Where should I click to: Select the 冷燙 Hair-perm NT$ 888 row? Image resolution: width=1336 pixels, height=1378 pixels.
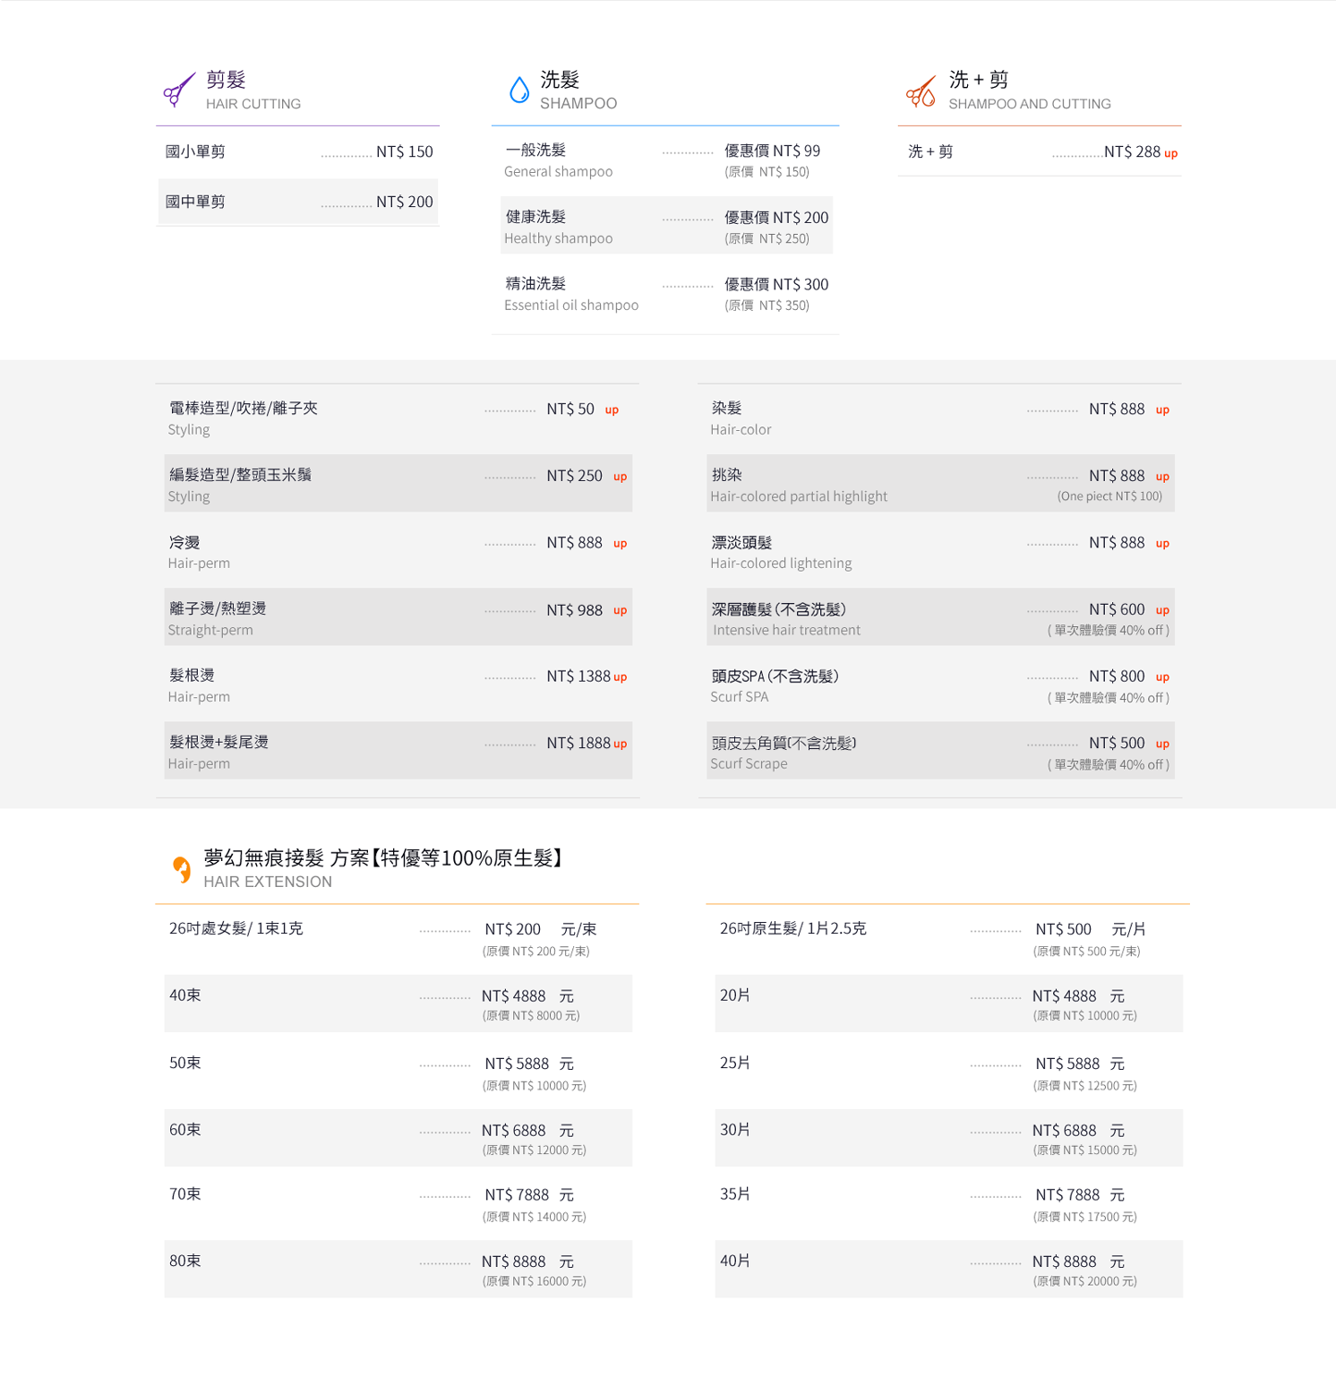tap(398, 552)
